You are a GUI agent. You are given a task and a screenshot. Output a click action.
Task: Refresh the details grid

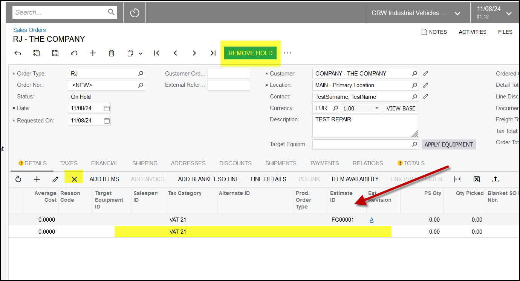coord(18,179)
